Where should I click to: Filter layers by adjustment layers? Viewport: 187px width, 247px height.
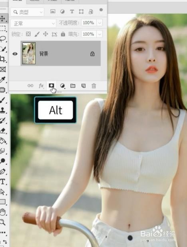click(x=62, y=12)
